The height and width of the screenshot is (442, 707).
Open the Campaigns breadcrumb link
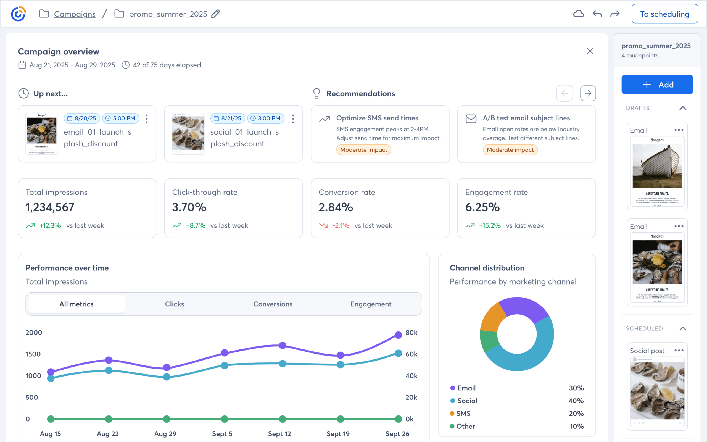coord(75,14)
